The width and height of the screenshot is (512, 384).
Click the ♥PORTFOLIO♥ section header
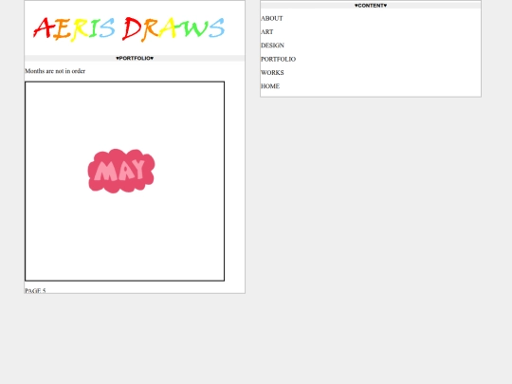click(135, 58)
